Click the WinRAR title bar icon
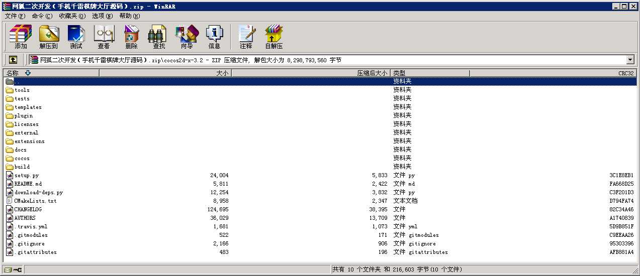The width and height of the screenshot is (640, 276). tap(6, 6)
